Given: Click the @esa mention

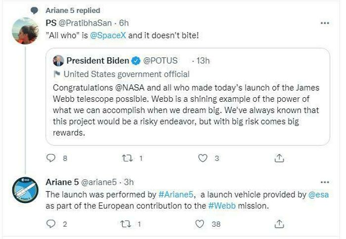Looking at the screenshot, I should (x=319, y=195).
